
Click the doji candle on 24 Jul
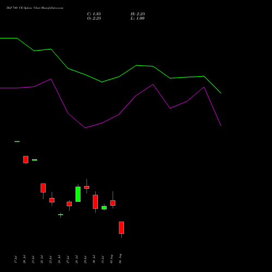point(60,215)
